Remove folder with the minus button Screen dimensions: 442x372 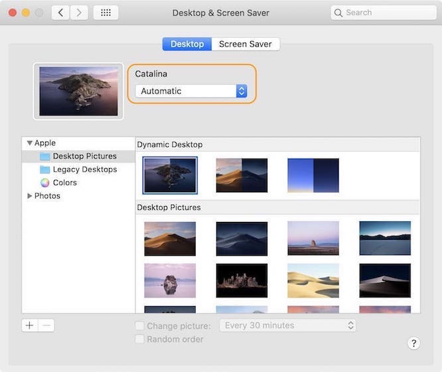coord(46,325)
